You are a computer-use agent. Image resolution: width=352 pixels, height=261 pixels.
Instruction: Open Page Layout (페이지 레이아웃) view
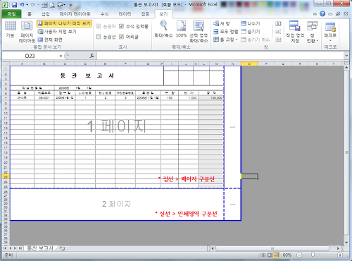tap(27, 32)
